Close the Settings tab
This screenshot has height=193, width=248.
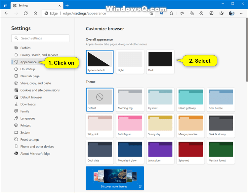pyautogui.click(x=60, y=6)
